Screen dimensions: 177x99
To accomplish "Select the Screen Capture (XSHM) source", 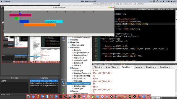I will click(44, 81).
